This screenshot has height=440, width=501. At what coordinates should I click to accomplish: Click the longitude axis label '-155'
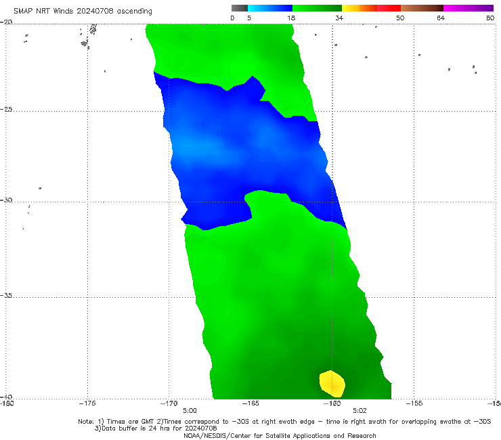click(414, 403)
